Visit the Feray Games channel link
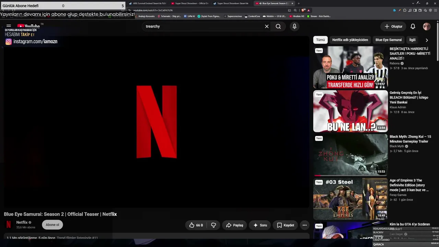The image size is (439, 247). [x=398, y=195]
